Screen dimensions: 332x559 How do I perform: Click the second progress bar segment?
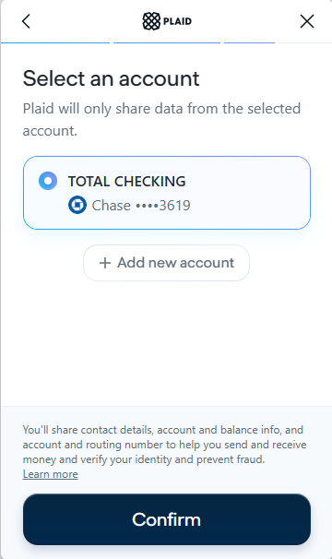coord(167,42)
